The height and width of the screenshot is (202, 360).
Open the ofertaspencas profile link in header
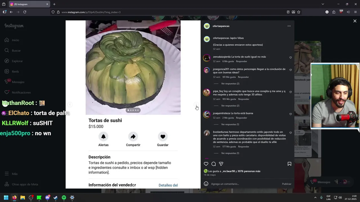(x=221, y=26)
